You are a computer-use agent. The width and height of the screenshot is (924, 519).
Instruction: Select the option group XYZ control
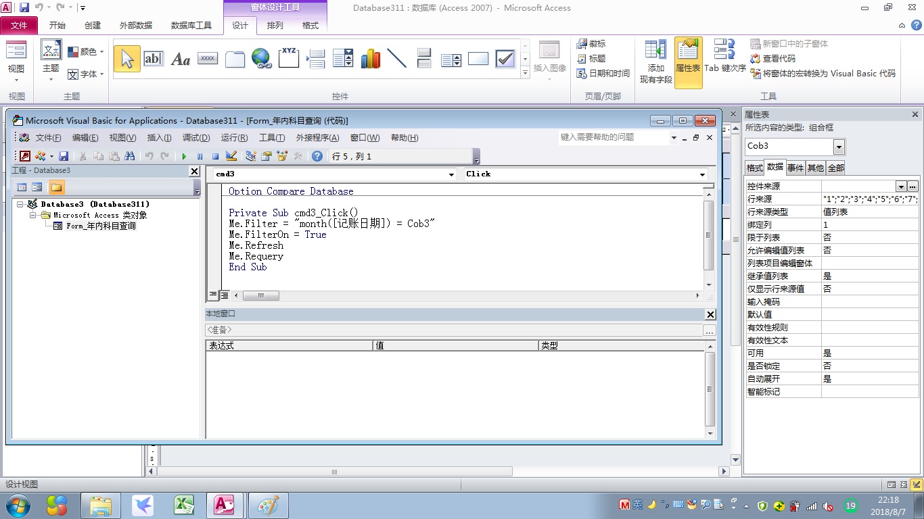(x=289, y=59)
